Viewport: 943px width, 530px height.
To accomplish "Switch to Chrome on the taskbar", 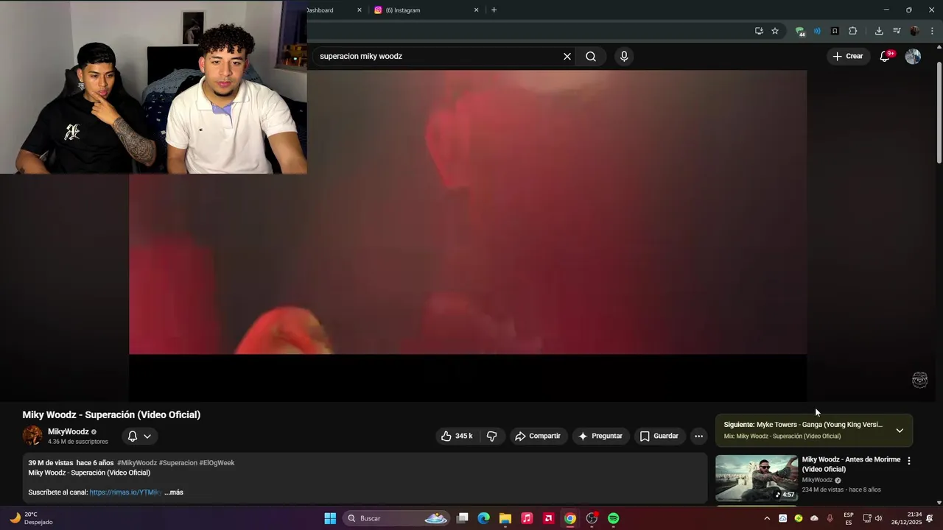I will click(x=570, y=518).
